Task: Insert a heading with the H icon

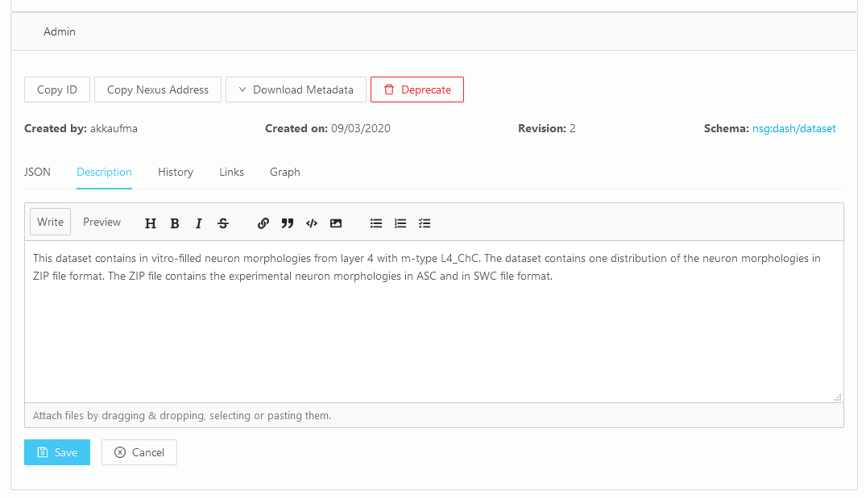Action: tap(150, 223)
